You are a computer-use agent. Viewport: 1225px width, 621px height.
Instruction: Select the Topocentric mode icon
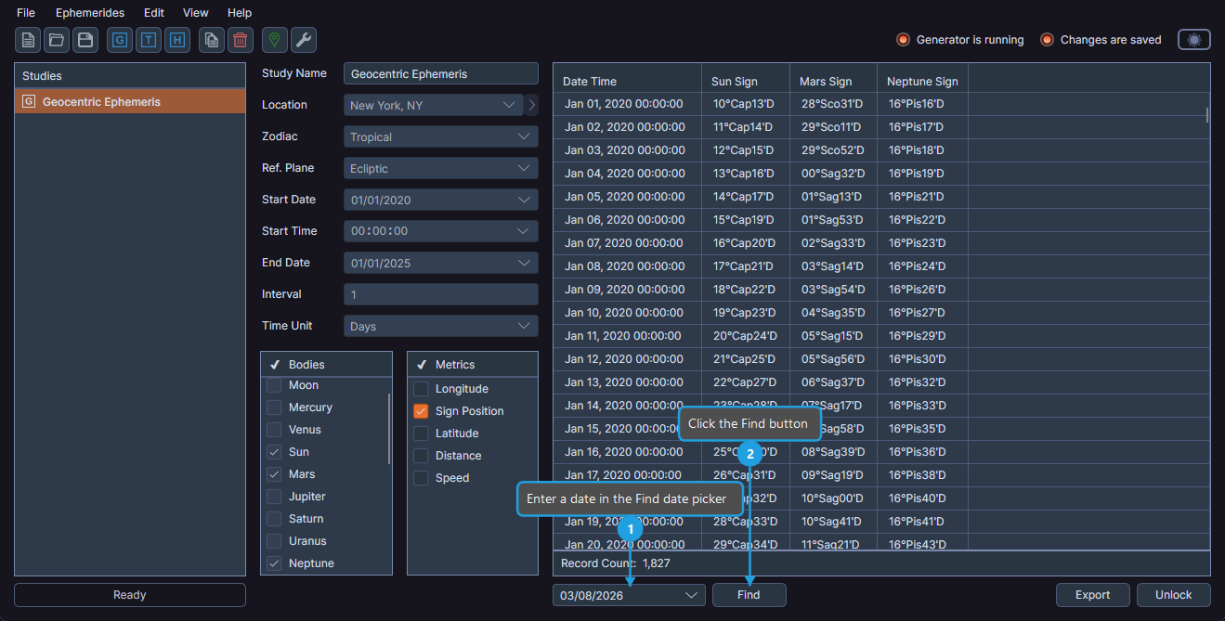coord(149,40)
